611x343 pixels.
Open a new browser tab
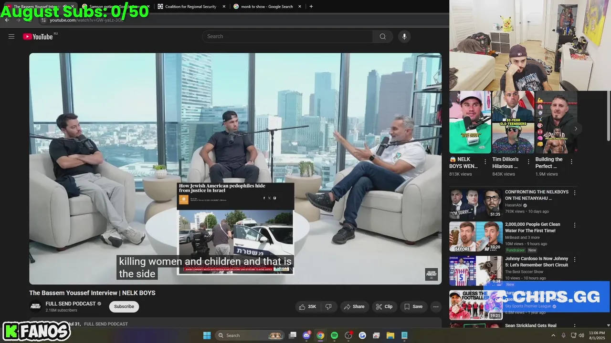[x=311, y=7]
